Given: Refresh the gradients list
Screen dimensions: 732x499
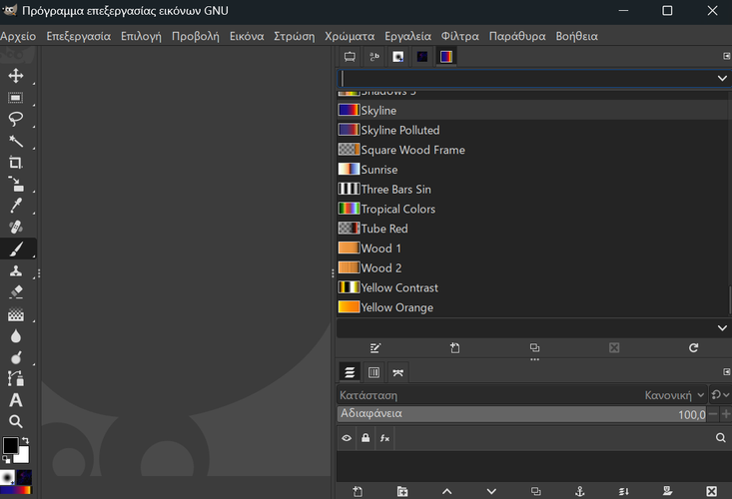Looking at the screenshot, I should 693,347.
